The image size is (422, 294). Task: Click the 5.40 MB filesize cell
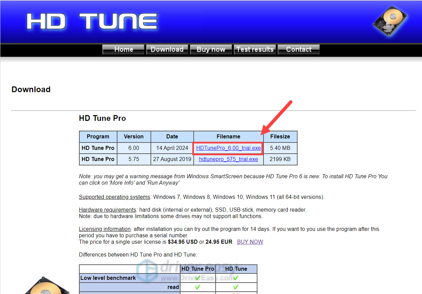click(x=280, y=148)
